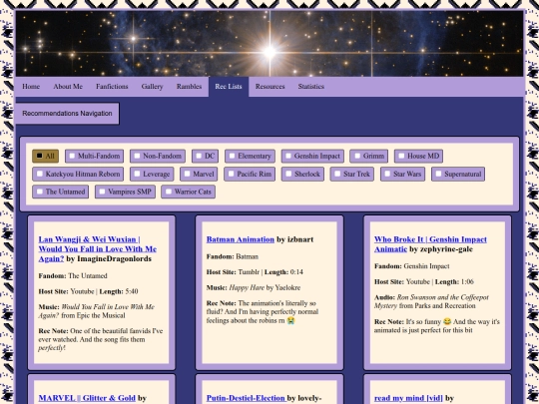Open Who Broke It Genshin Impact Animatic
Image resolution: width=539 pixels, height=404 pixels.
(x=430, y=244)
